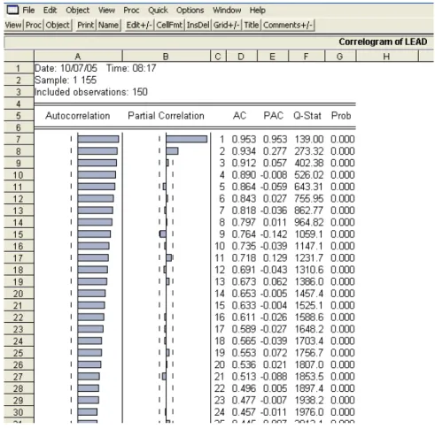435x429 pixels.
Task: Click lag 9 partial correlation bar
Action: [x=163, y=234]
